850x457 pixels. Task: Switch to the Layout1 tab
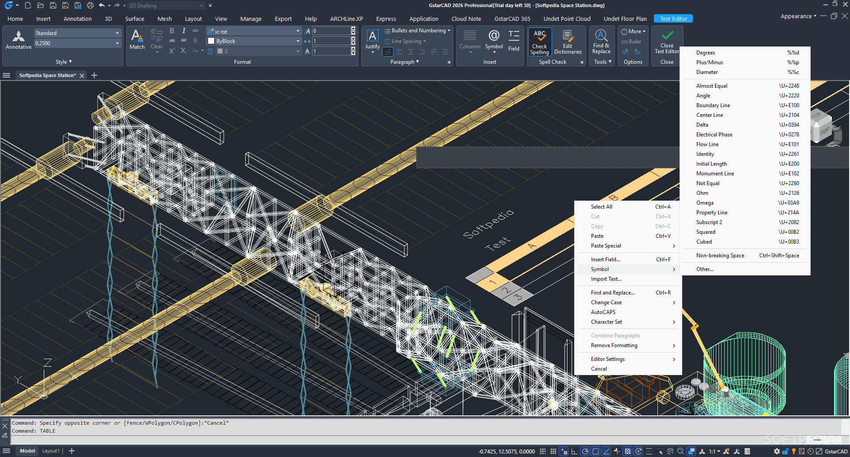(51, 450)
